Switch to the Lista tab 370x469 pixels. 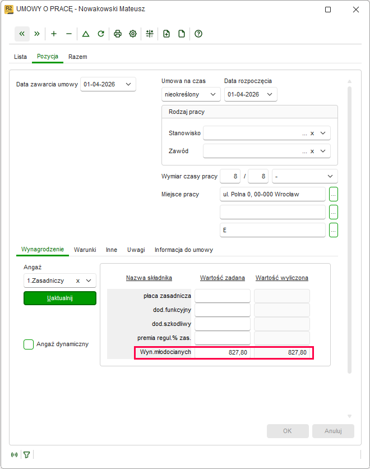click(20, 57)
